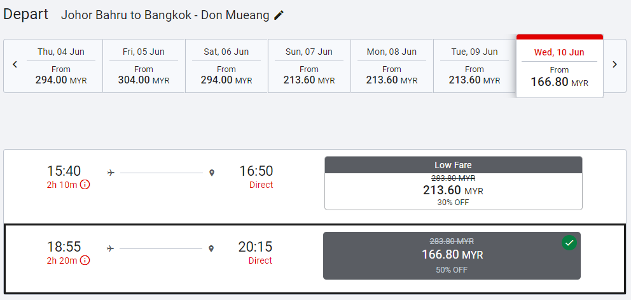
Task: Click the pencil edit route icon
Action: pos(279,15)
